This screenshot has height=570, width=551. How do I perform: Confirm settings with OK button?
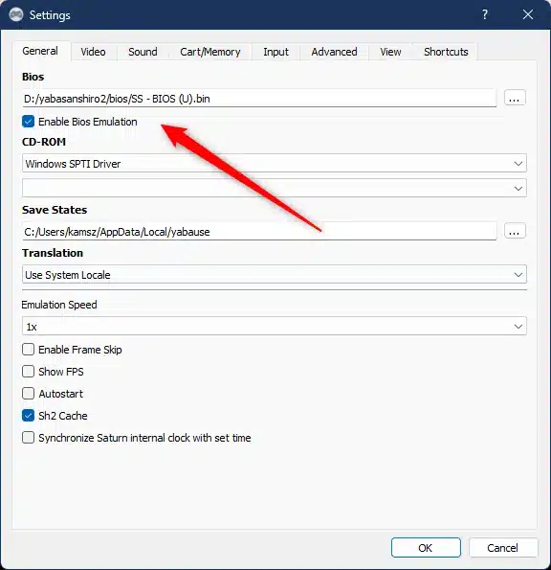[x=426, y=547]
